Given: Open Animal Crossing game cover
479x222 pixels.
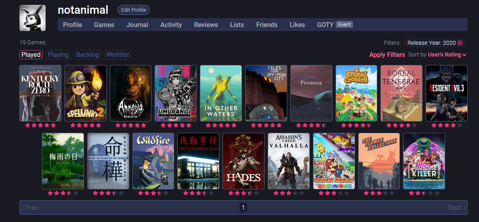Looking at the screenshot, I should tap(356, 93).
